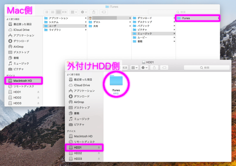The image size is (236, 166).
Task: Open ピクチャ in Mac window sidebar
Action: point(16,69)
